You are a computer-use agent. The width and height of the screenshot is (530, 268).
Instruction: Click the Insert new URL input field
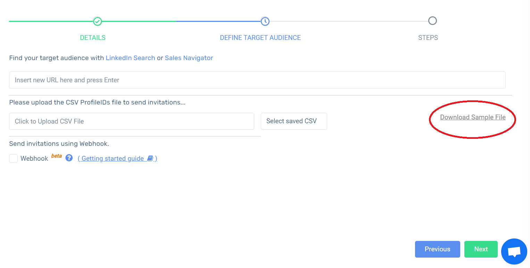tap(257, 80)
